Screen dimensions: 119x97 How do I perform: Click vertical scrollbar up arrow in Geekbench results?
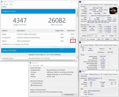77,10
